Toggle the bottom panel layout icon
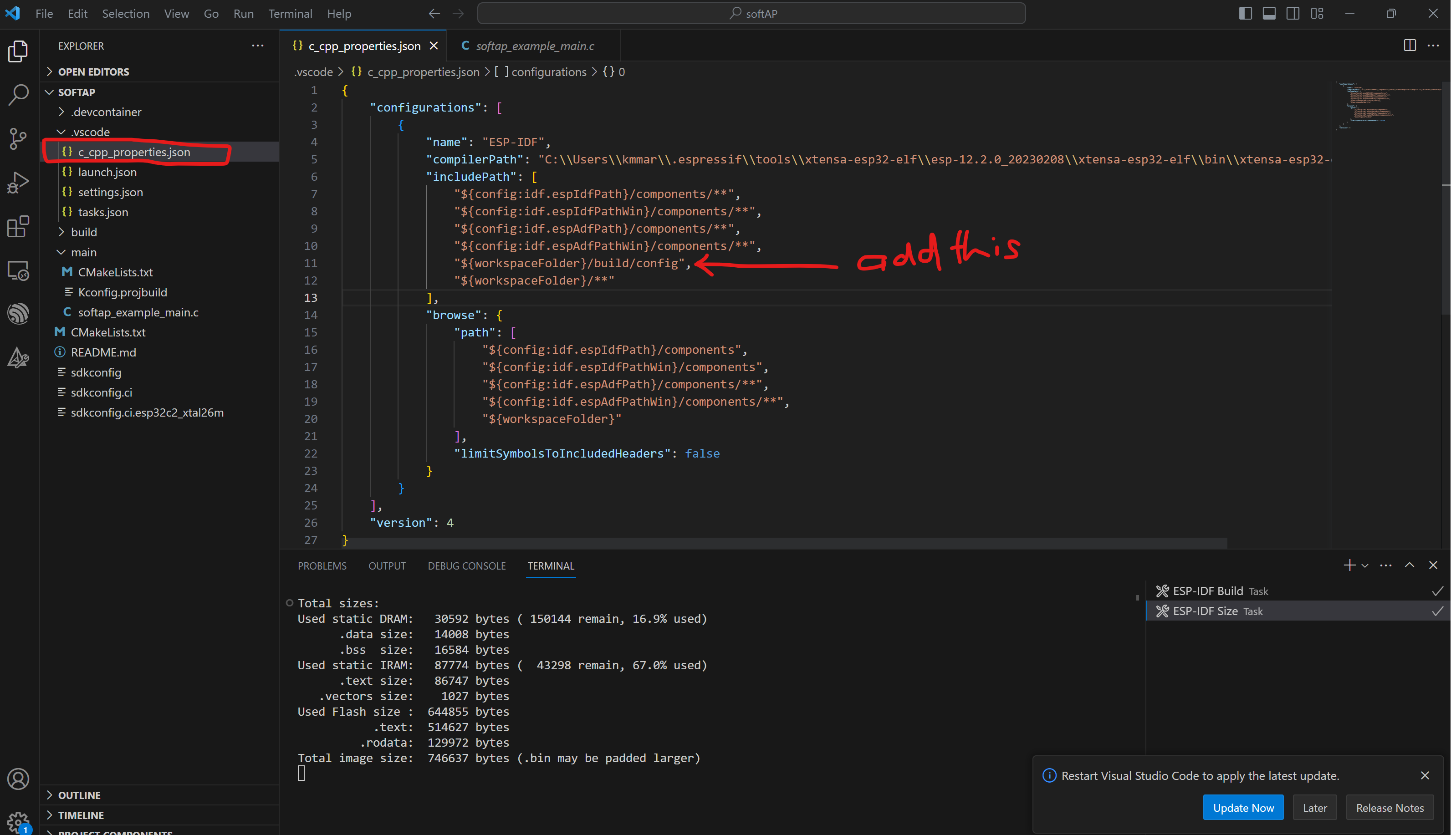This screenshot has height=835, width=1451. point(1269,13)
